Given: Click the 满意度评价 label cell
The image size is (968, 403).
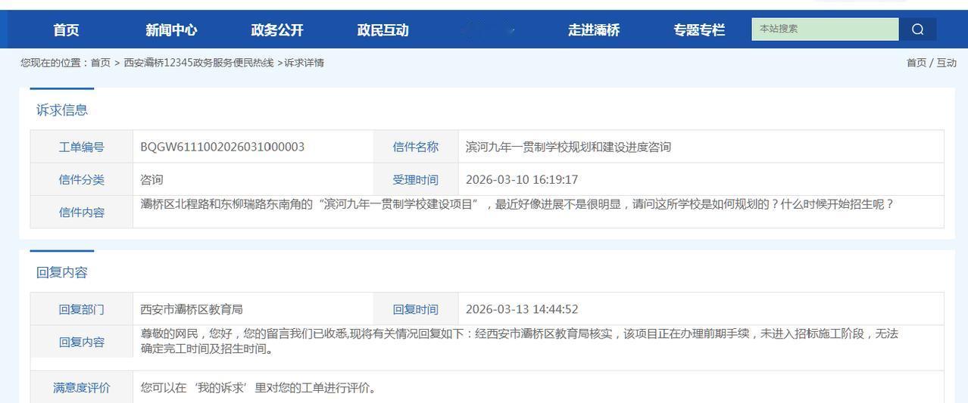Looking at the screenshot, I should click(x=82, y=388).
